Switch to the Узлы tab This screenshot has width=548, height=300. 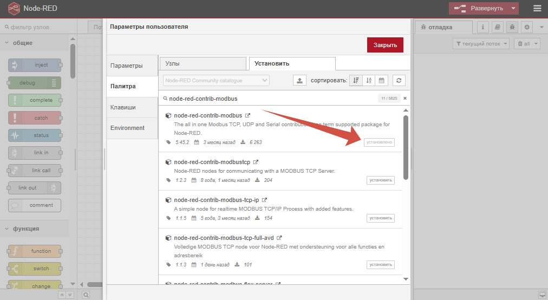[202, 63]
